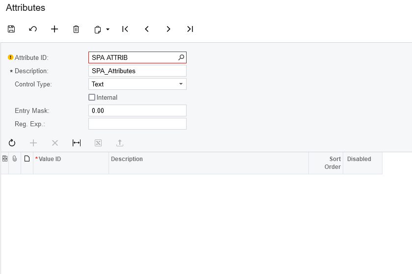Viewport: 412px width, 274px height.
Task: Delete the current attribute record
Action: click(x=76, y=29)
